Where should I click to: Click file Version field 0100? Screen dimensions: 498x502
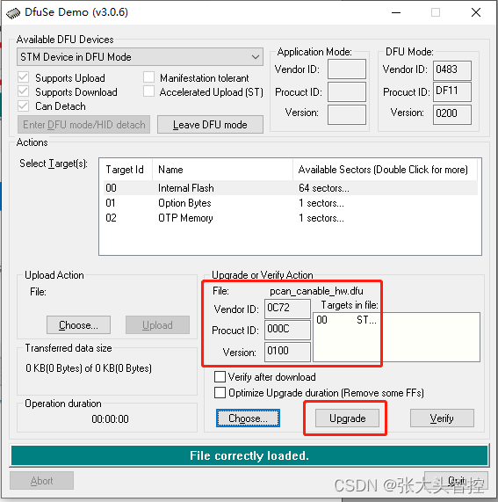(287, 352)
